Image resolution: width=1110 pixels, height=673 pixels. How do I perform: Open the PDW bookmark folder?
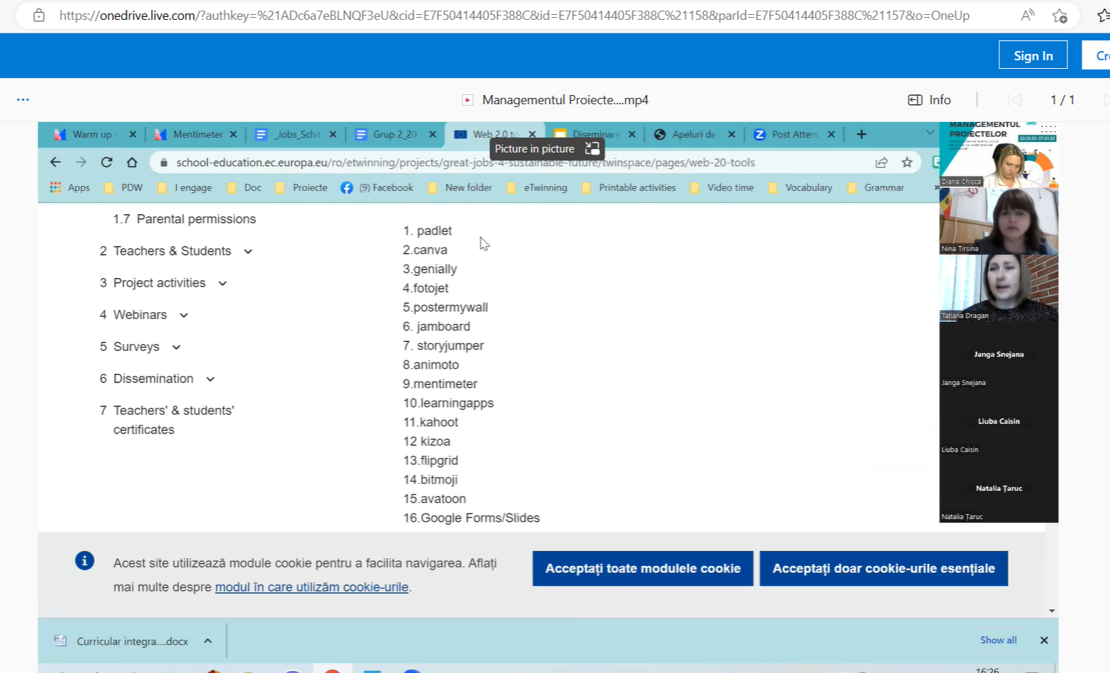pyautogui.click(x=123, y=188)
